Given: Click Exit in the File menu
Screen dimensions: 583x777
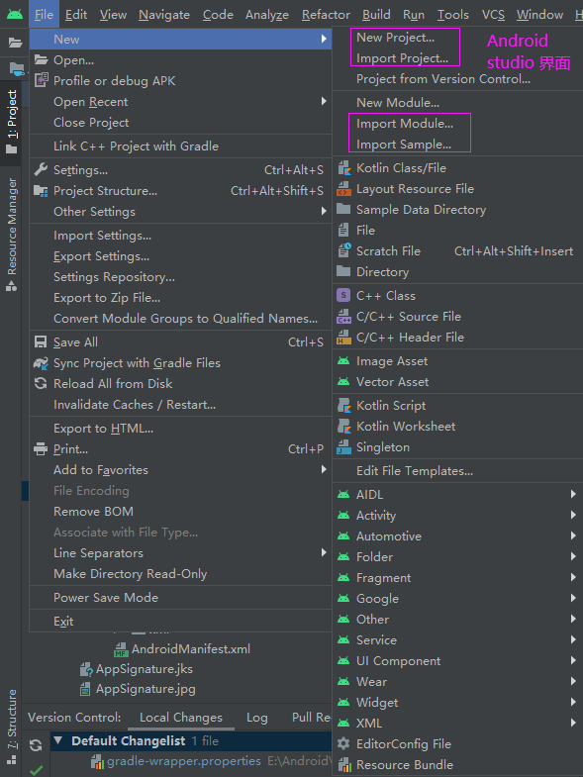Looking at the screenshot, I should pos(63,621).
